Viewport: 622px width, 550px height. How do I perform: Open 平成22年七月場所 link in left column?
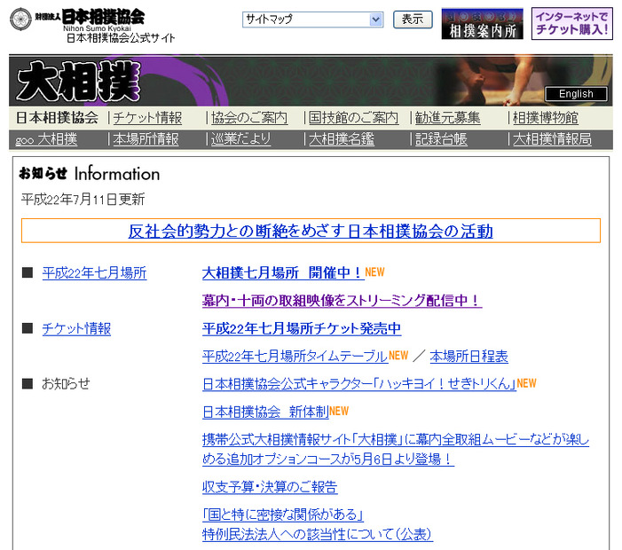(x=94, y=273)
